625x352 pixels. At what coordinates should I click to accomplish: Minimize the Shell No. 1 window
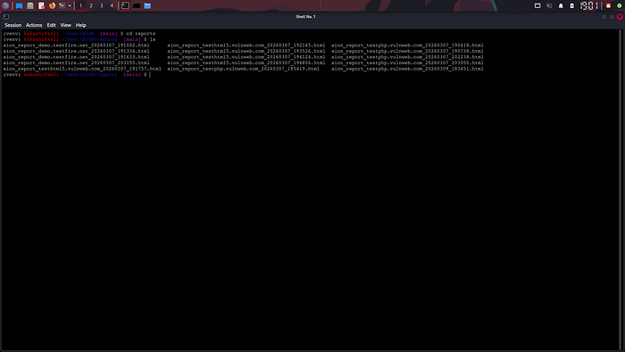pyautogui.click(x=604, y=17)
